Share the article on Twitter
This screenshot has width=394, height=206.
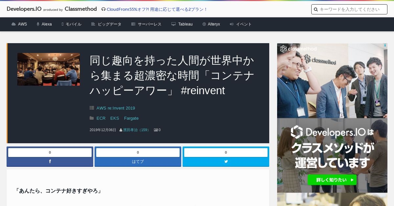click(226, 162)
